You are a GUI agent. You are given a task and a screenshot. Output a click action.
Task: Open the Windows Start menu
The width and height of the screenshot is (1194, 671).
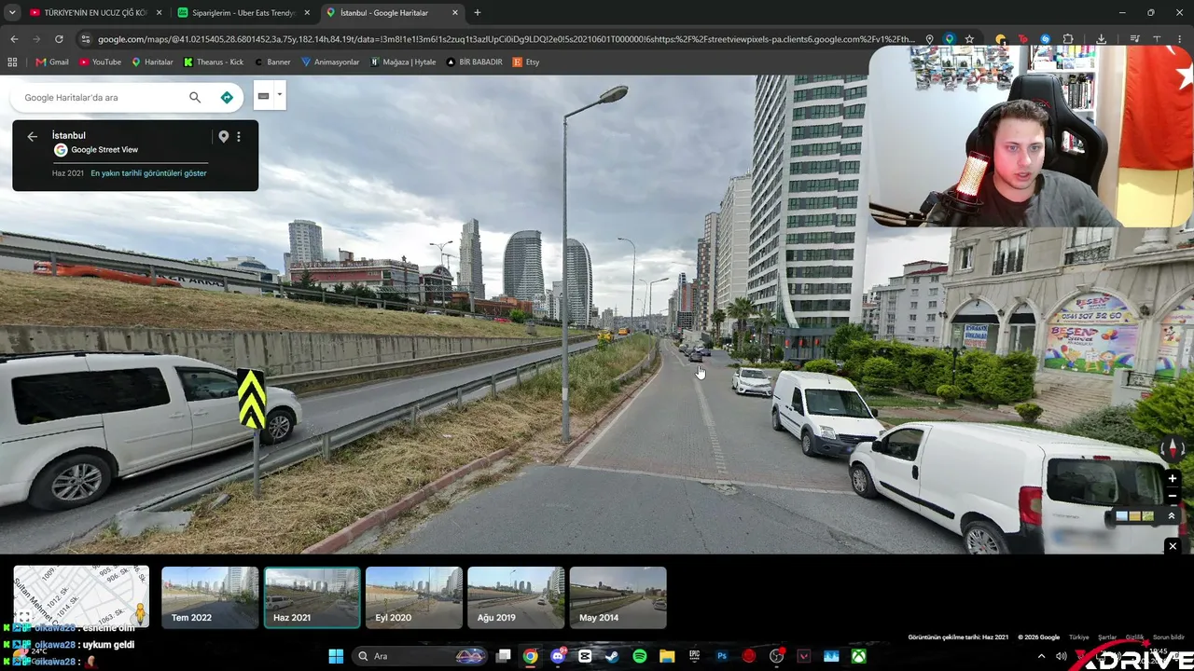[336, 656]
